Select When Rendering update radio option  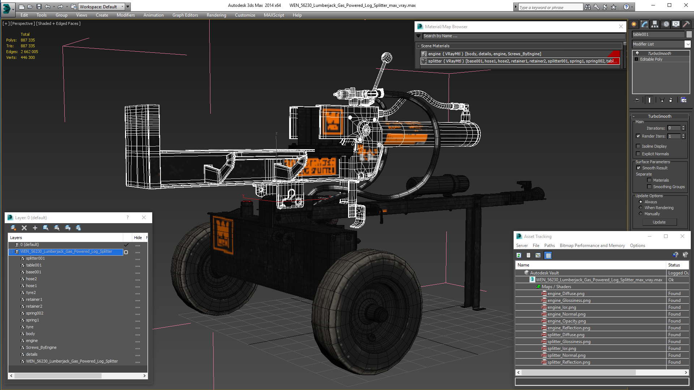(641, 208)
